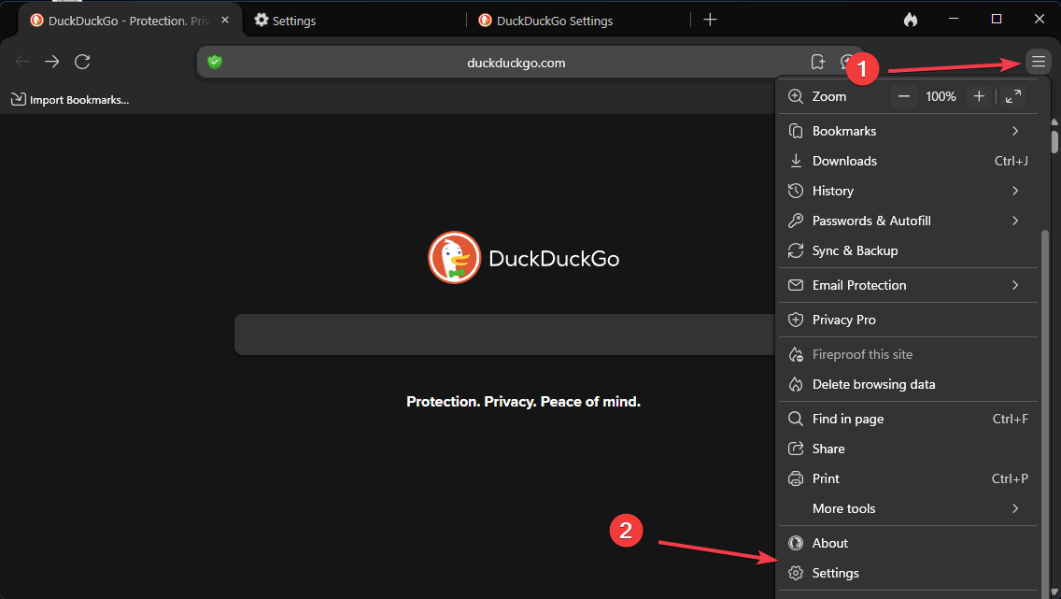Viewport: 1061px width, 599px height.
Task: Open a new tab with plus button
Action: (710, 20)
